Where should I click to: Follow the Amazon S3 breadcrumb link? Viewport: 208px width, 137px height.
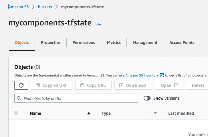point(19,7)
